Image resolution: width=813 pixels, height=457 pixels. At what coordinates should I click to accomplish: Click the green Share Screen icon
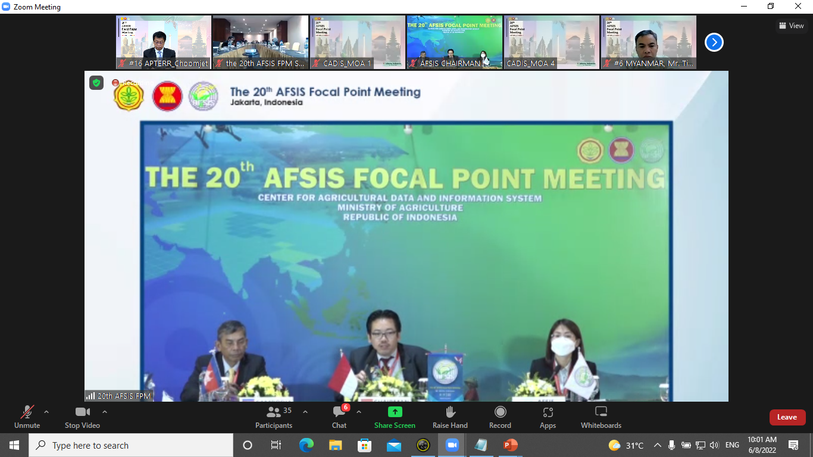[395, 412]
